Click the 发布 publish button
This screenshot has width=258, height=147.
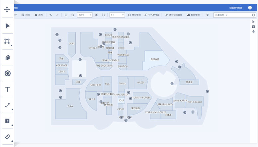coord(39,15)
